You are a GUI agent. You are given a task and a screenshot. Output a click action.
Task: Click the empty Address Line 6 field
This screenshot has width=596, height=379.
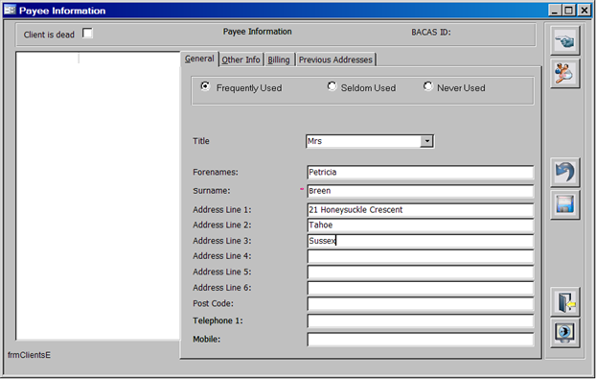click(420, 288)
